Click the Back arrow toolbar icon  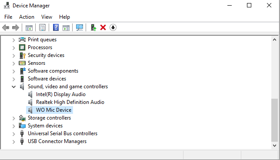(6, 27)
